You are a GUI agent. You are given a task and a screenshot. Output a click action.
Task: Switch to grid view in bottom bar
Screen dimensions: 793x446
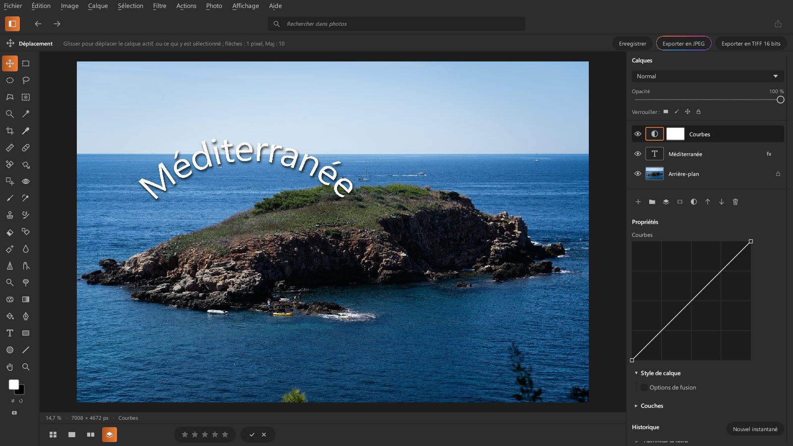(53, 435)
